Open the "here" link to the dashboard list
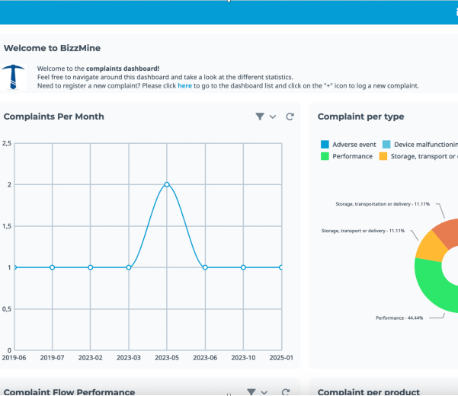The height and width of the screenshot is (396, 458). coord(184,86)
